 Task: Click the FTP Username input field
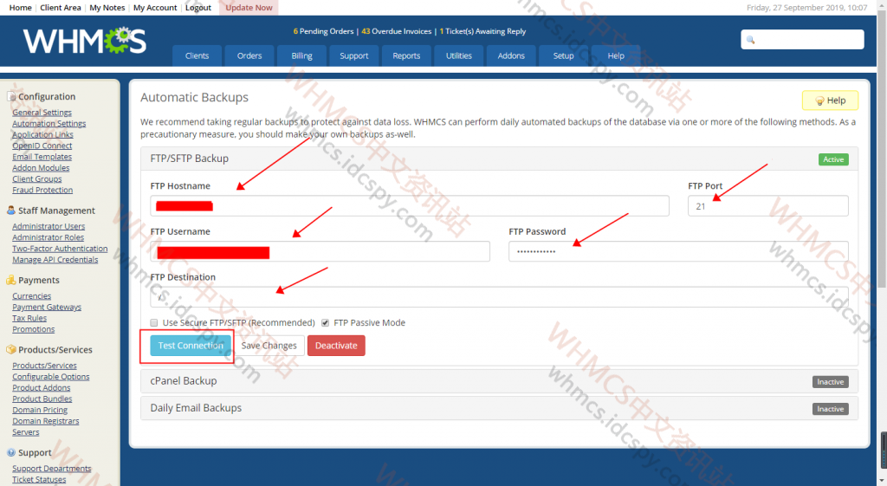[320, 252]
